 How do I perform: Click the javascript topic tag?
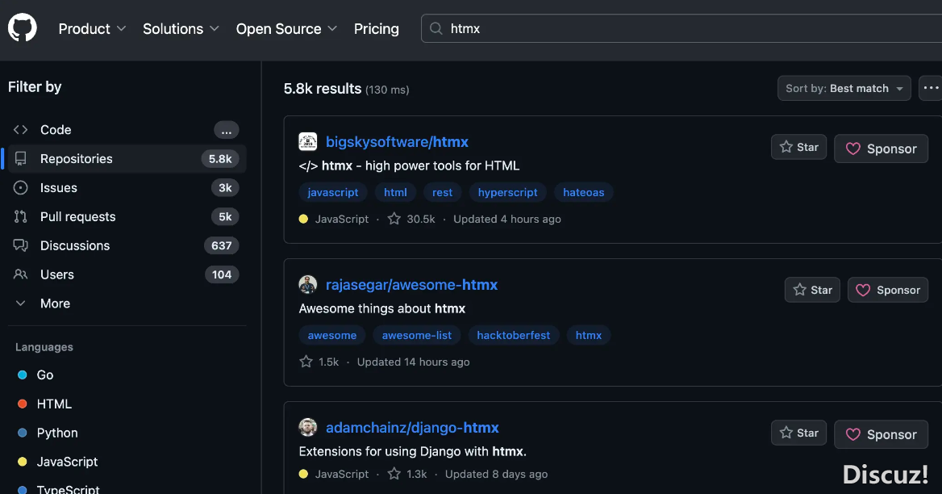coord(333,192)
